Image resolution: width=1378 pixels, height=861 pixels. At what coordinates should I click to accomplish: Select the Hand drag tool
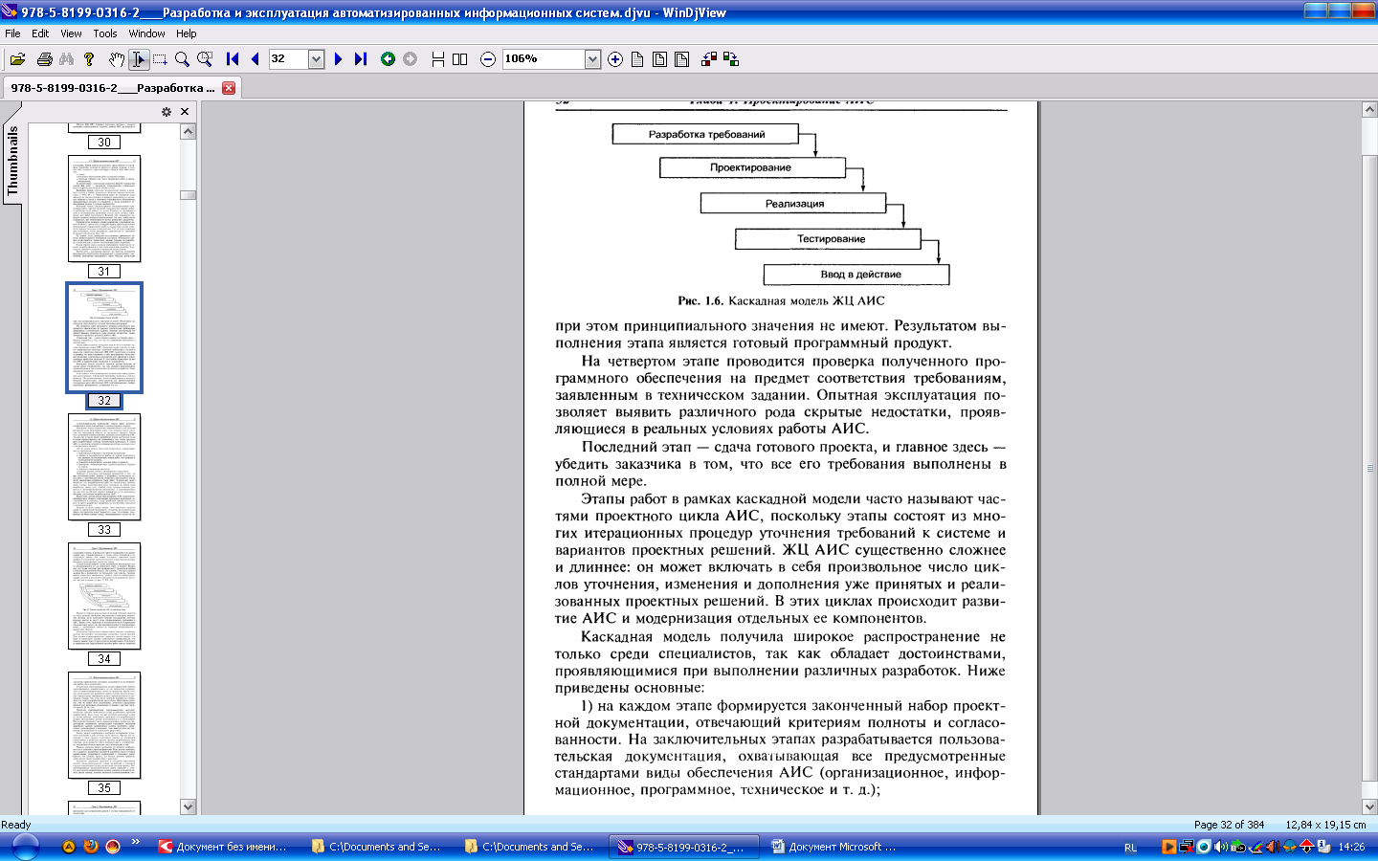pos(117,59)
